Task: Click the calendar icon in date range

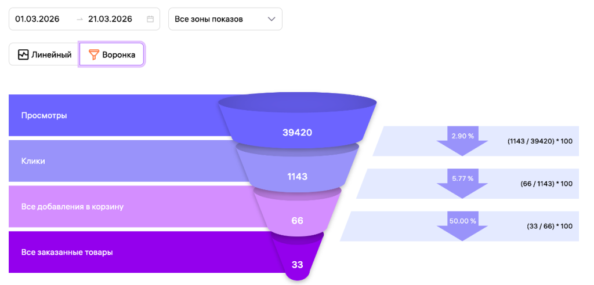Action: click(150, 19)
